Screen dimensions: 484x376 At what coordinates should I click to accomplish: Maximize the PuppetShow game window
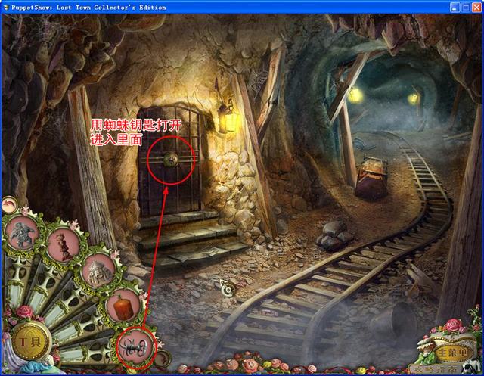tap(466, 8)
